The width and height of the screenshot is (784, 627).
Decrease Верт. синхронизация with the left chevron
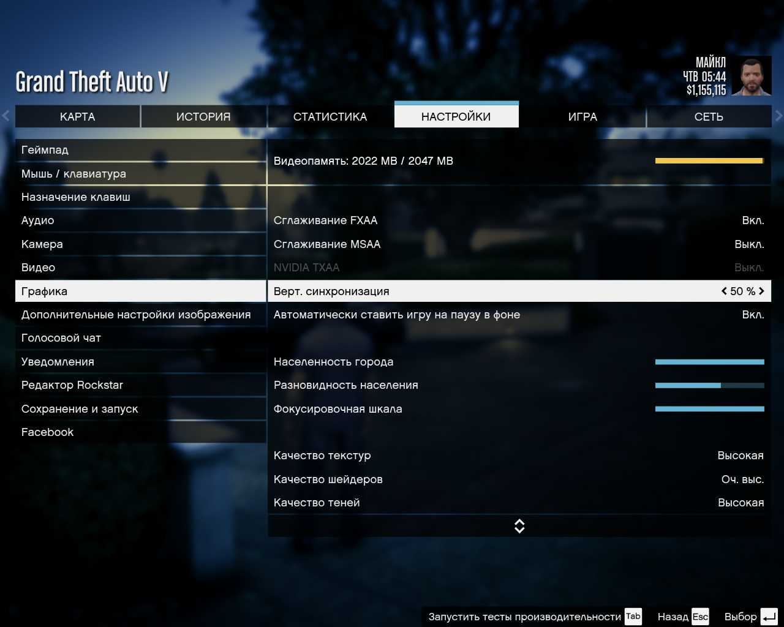(724, 291)
